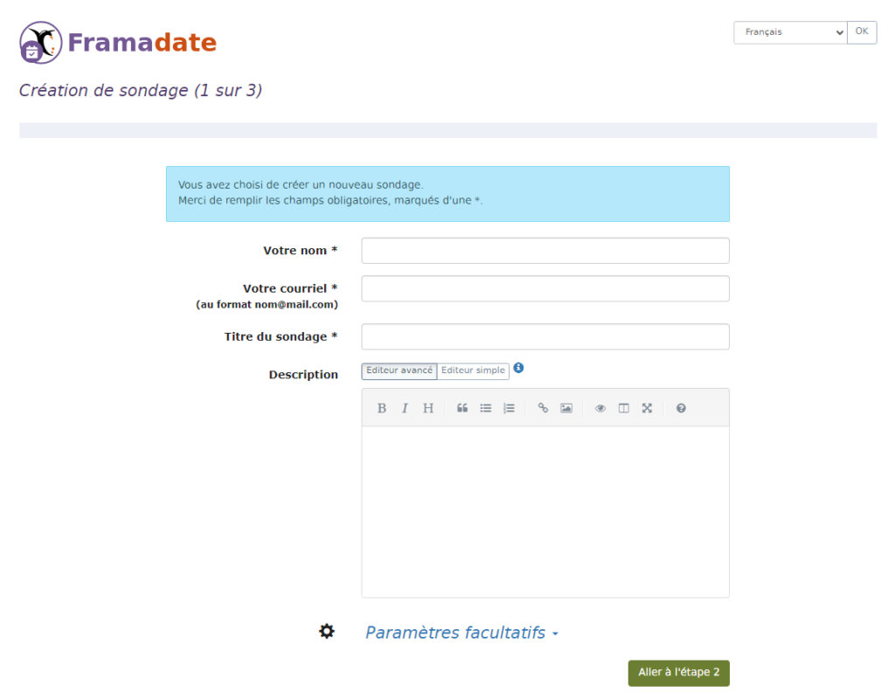Image resolution: width=895 pixels, height=692 pixels.
Task: Click the OK button next to language selector
Action: (862, 32)
